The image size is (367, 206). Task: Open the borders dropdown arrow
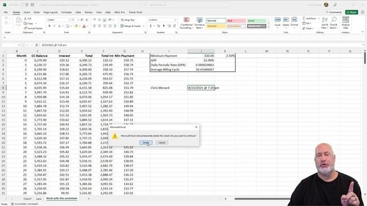click(x=71, y=26)
